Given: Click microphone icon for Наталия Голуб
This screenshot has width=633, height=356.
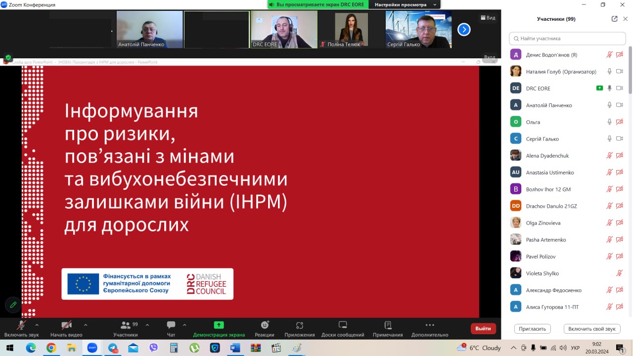Looking at the screenshot, I should (609, 72).
